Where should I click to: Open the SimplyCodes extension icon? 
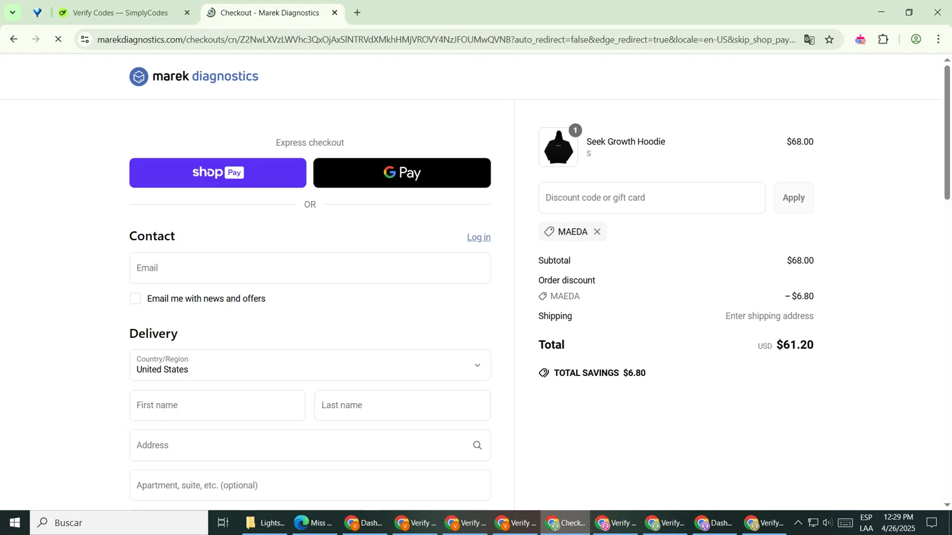coord(861,39)
